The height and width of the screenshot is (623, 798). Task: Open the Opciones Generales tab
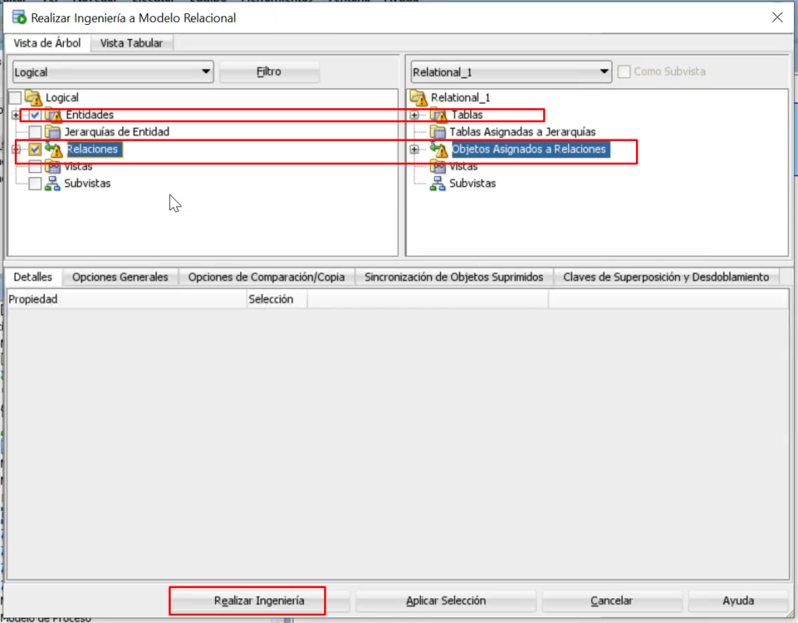coord(119,276)
